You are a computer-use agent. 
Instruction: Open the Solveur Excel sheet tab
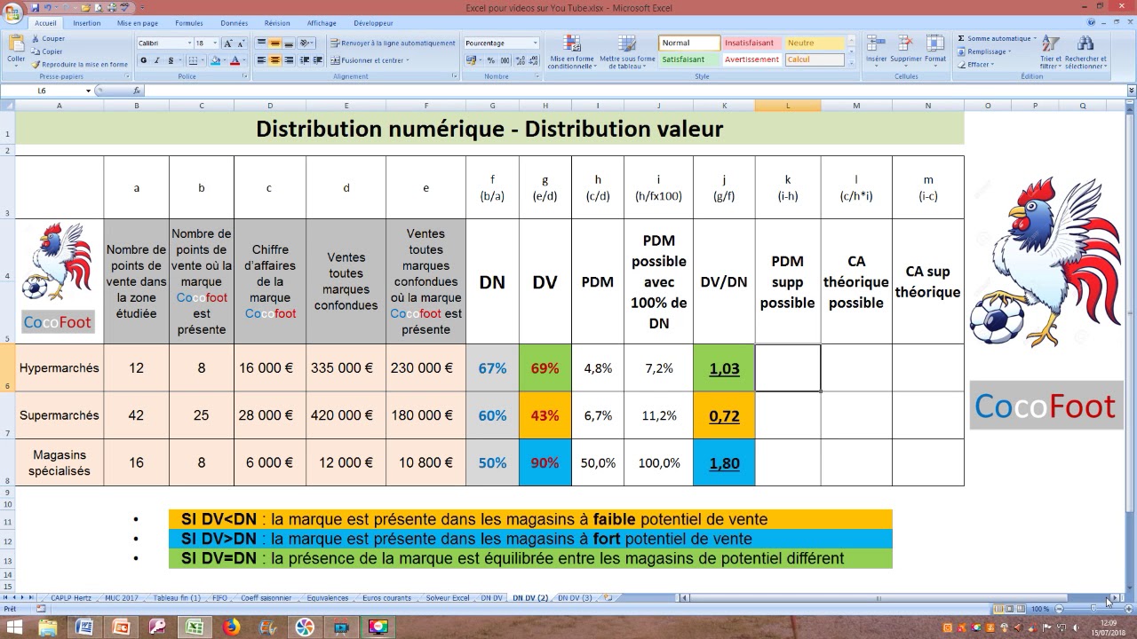(448, 598)
